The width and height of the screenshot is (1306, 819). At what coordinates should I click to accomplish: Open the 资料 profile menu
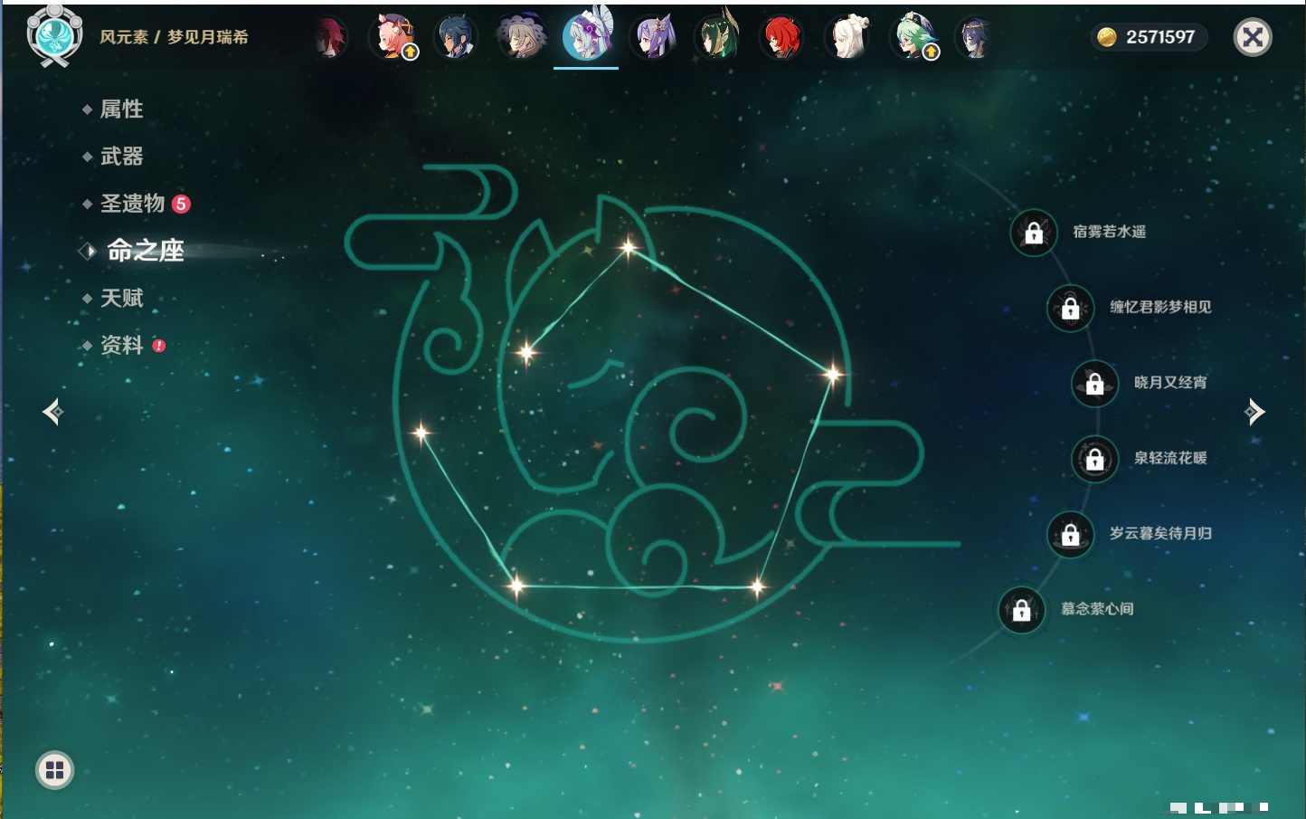pos(123,345)
